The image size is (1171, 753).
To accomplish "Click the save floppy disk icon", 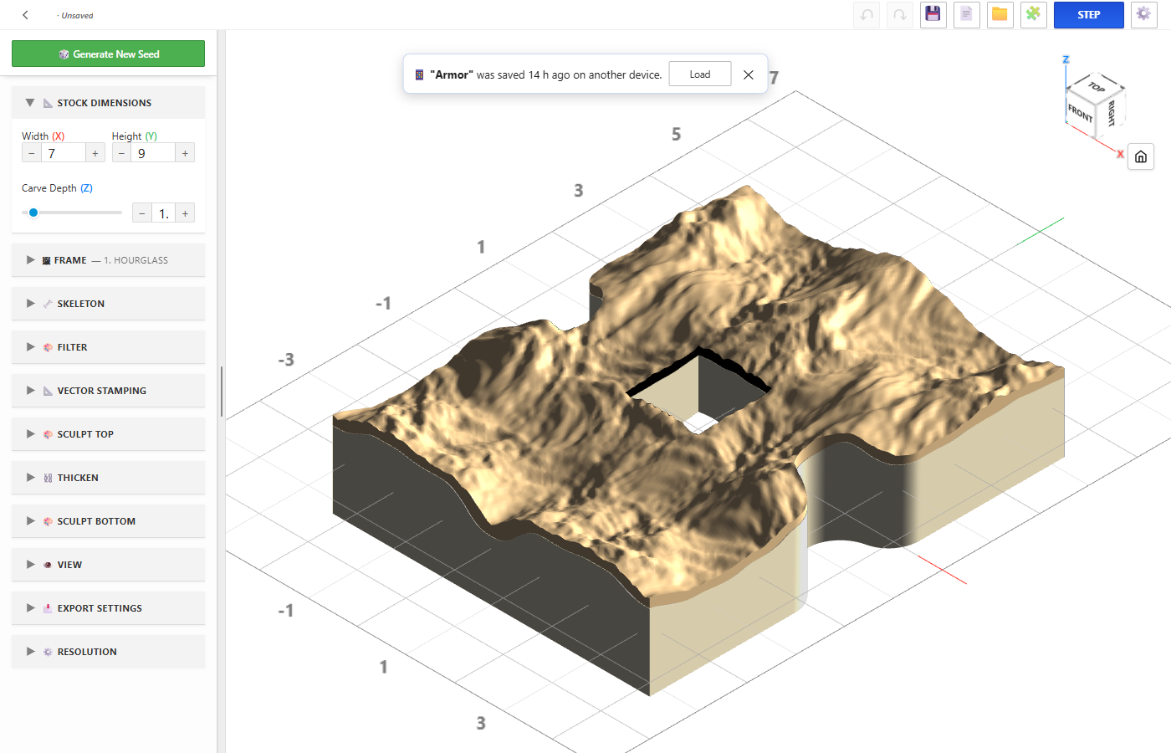I will click(933, 14).
